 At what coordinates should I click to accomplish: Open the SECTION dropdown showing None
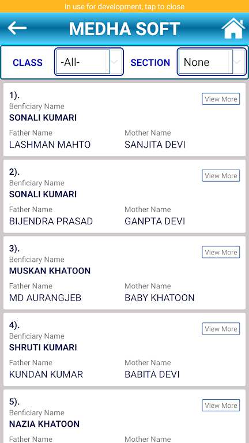pos(212,62)
